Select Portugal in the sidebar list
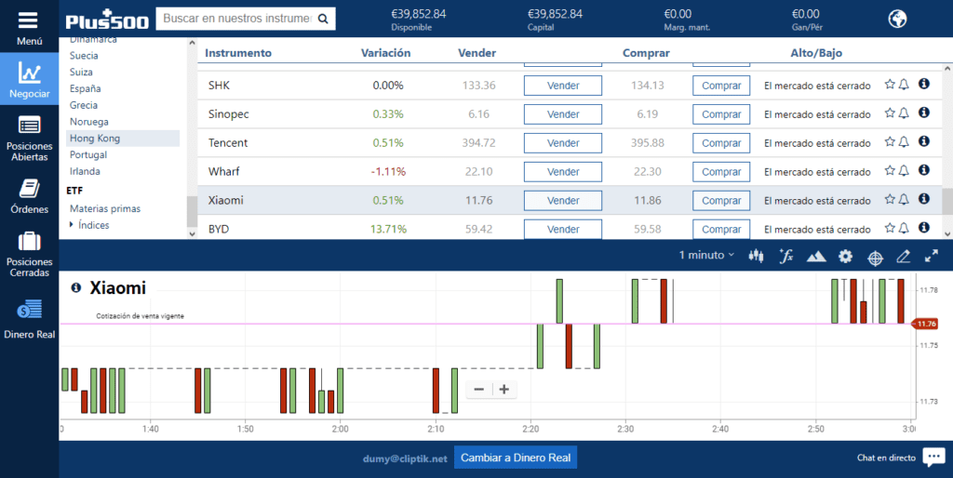This screenshot has width=953, height=478. coord(88,155)
